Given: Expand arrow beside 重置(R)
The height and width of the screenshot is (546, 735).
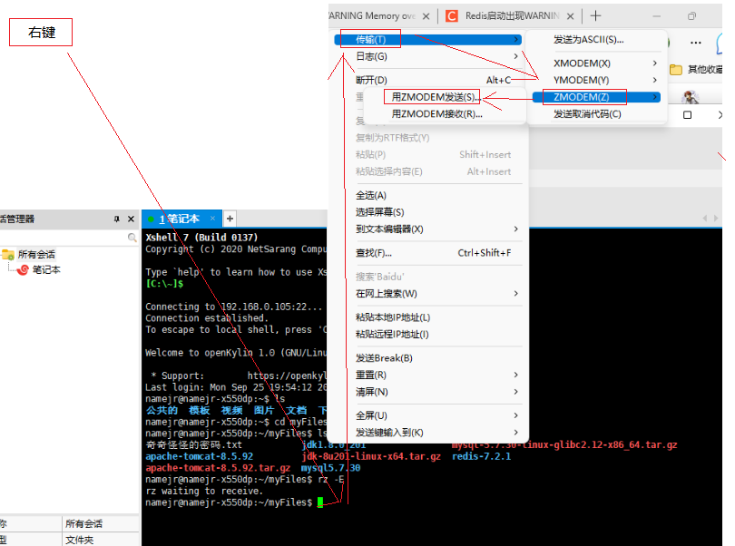Looking at the screenshot, I should pos(515,375).
